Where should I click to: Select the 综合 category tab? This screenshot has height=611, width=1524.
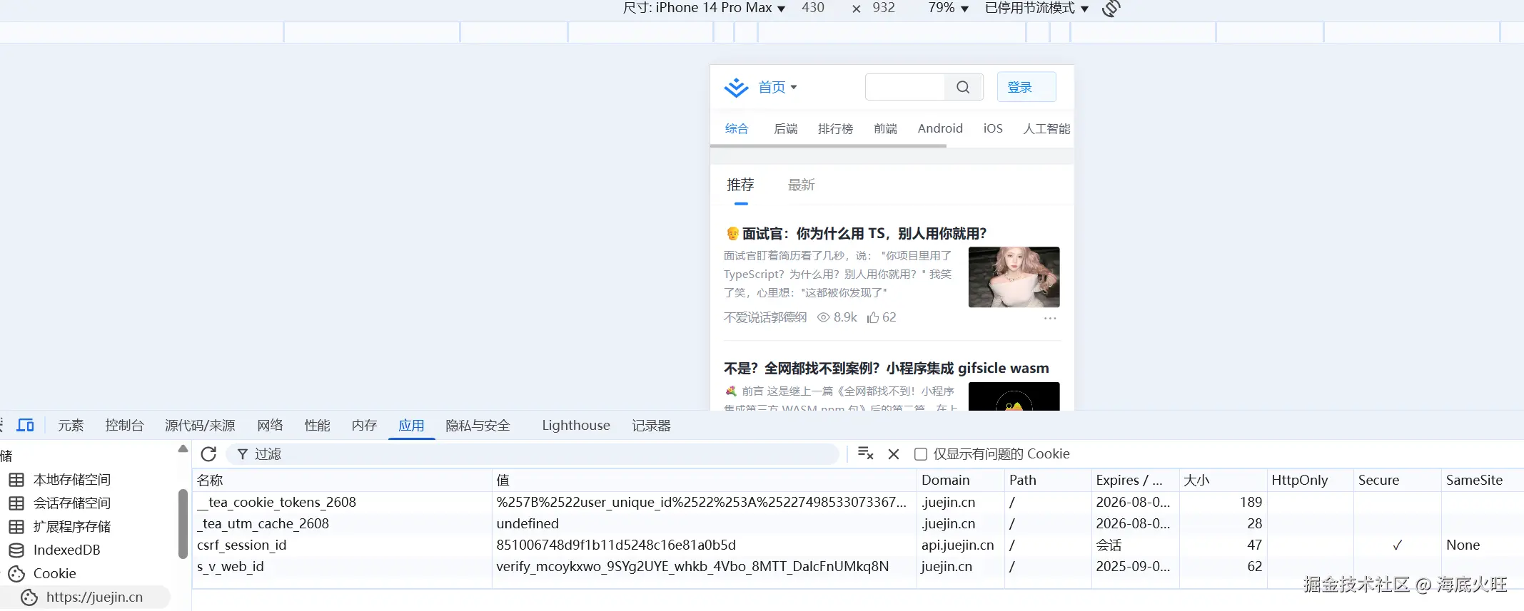(737, 128)
